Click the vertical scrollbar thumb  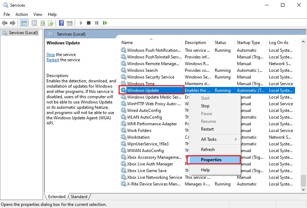point(303,181)
